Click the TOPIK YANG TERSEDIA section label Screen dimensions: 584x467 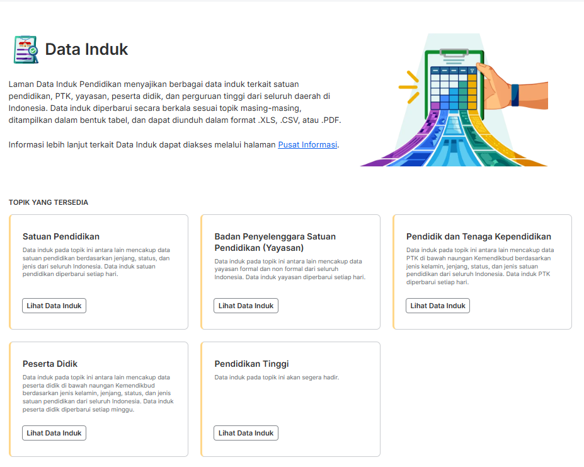pos(49,202)
